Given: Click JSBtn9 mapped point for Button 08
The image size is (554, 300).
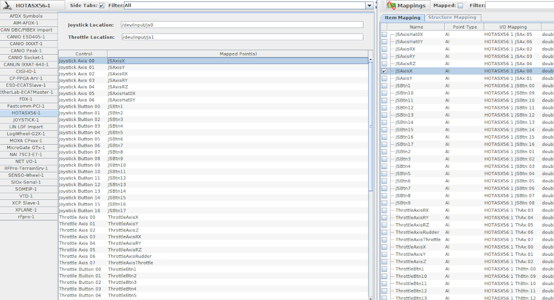Looking at the screenshot, I should click(238, 159).
